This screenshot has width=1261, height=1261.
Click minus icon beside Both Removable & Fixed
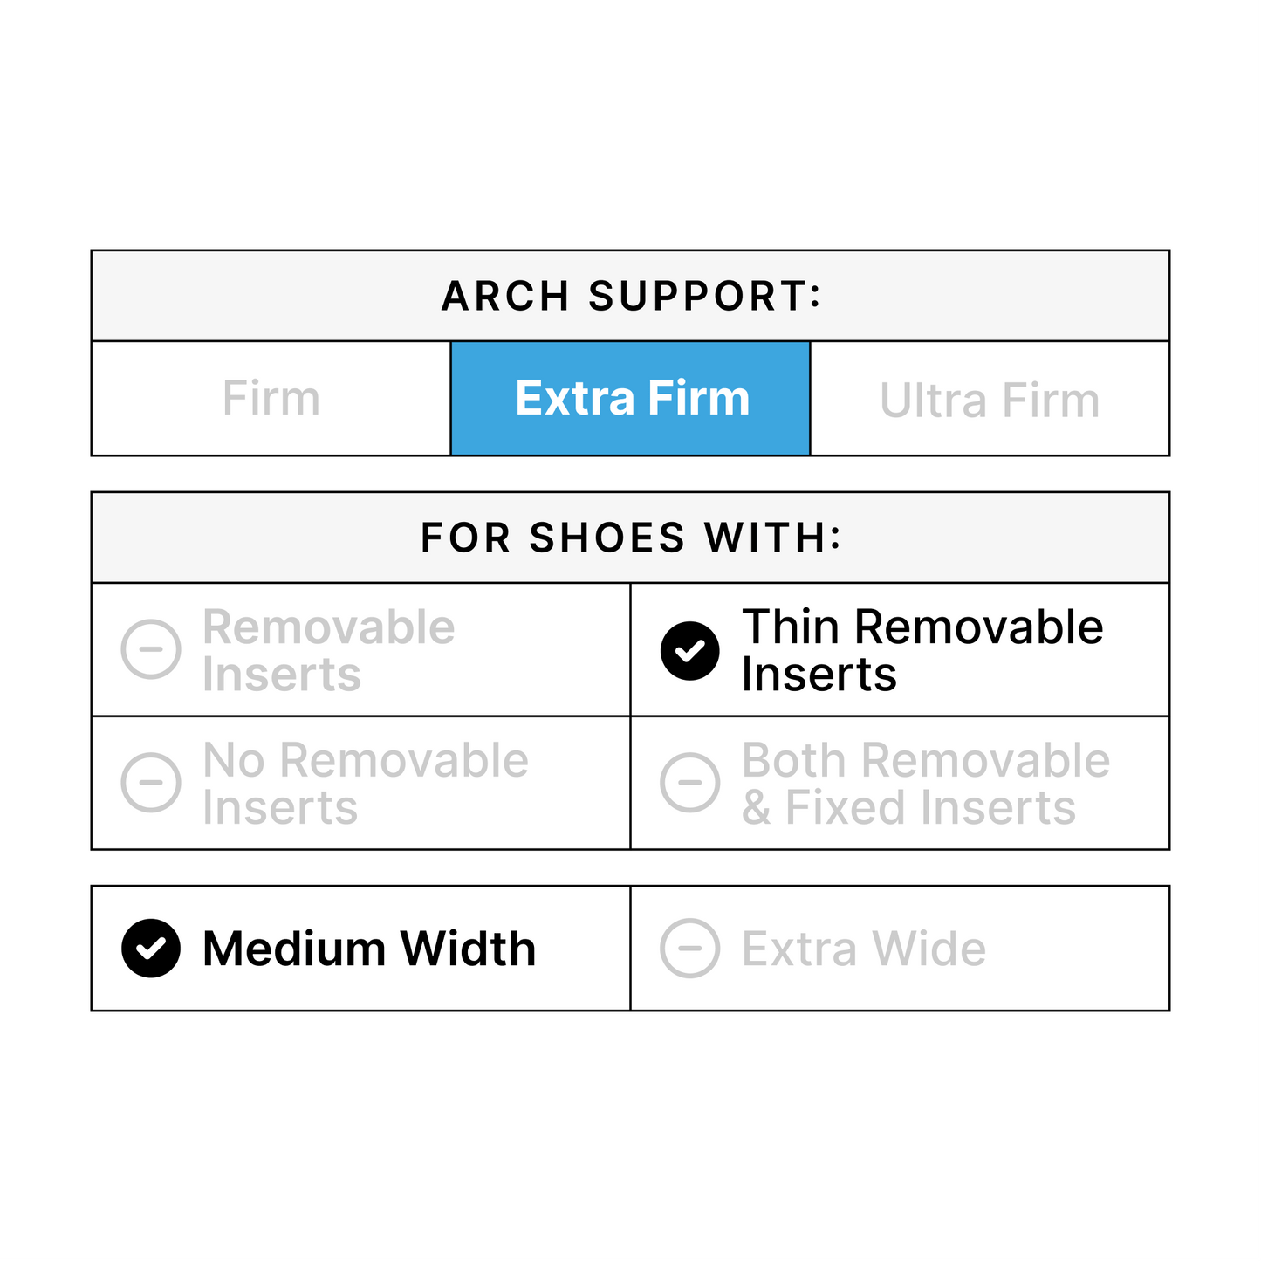[x=690, y=783]
